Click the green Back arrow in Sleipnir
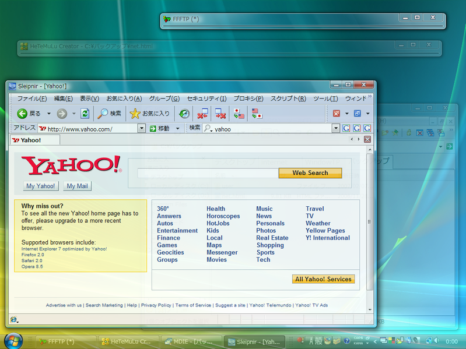 point(22,114)
